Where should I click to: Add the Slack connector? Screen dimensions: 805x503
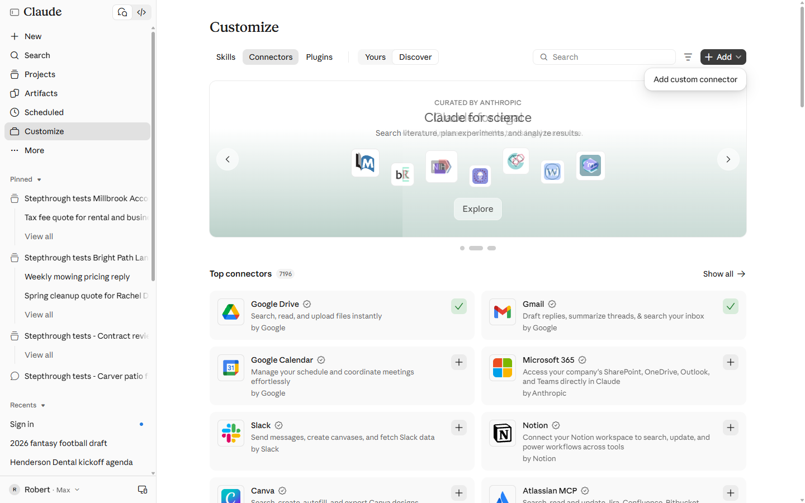(459, 428)
